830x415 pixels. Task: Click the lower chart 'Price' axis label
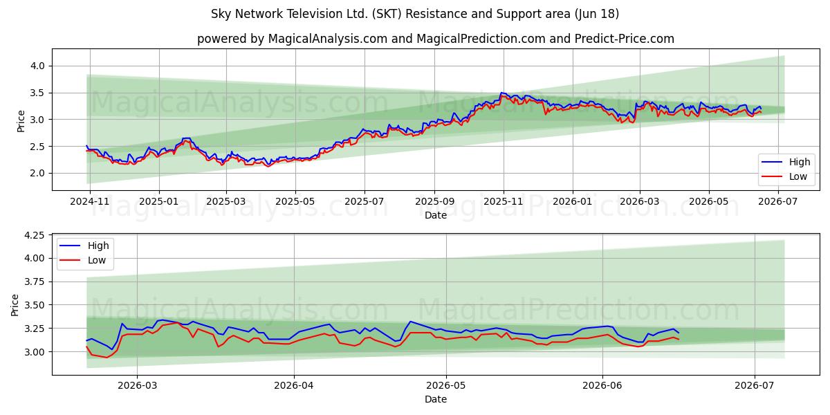(x=15, y=304)
